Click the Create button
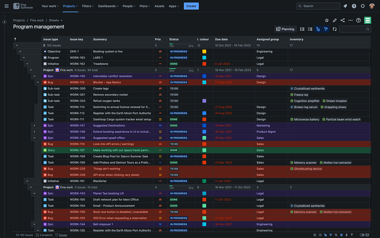Image resolution: width=380 pixels, height=238 pixels. (x=191, y=6)
